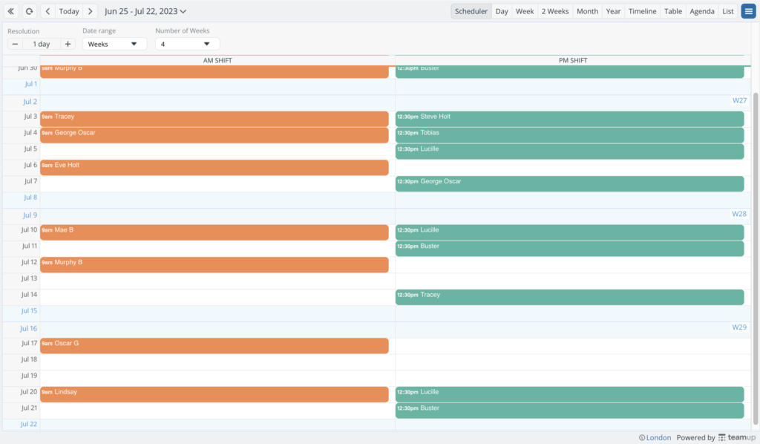Increase resolution with the plus stepper
The height and width of the screenshot is (444, 760).
click(x=68, y=44)
